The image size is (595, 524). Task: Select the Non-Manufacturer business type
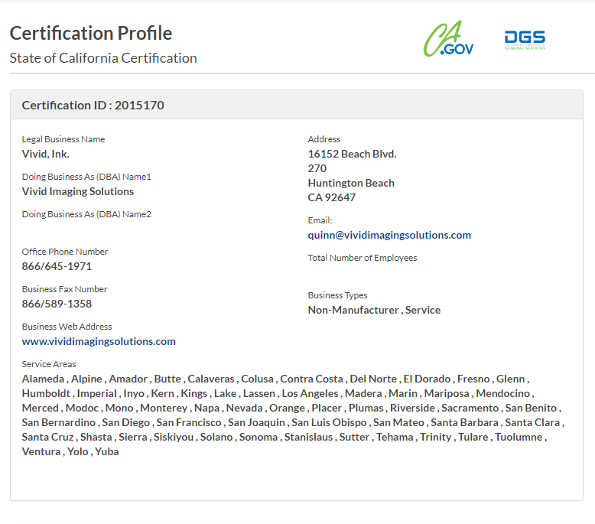pyautogui.click(x=353, y=310)
